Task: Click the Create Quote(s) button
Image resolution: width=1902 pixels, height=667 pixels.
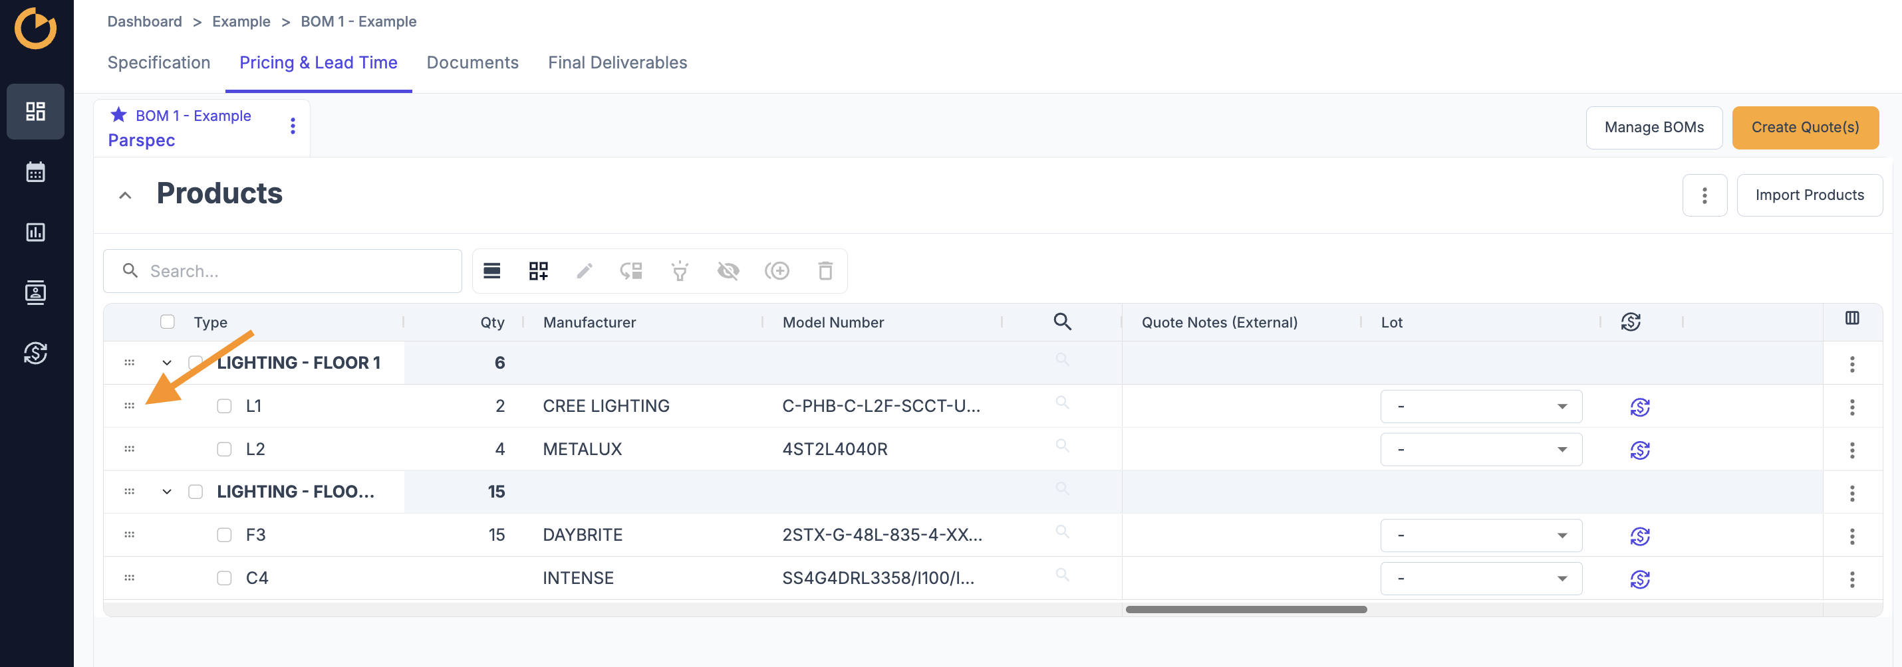Action: (x=1806, y=128)
